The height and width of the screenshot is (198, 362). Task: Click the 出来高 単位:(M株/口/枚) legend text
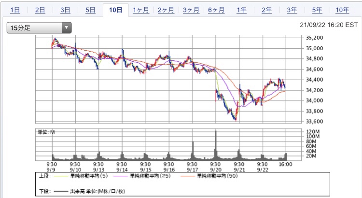pos(97,191)
